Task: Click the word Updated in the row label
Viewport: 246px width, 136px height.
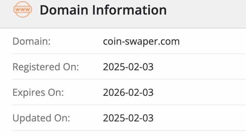Action: click(32, 118)
